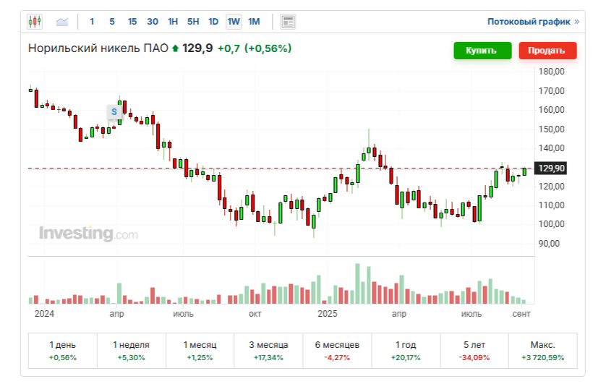Click the Норильский никель ПАО title

(98, 48)
